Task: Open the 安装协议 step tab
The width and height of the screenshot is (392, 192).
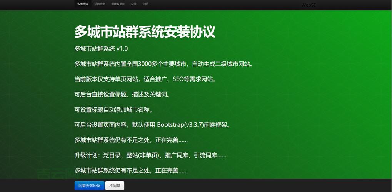Action: [x=82, y=4]
